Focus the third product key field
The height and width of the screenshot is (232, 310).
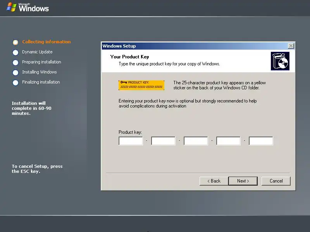click(x=196, y=141)
